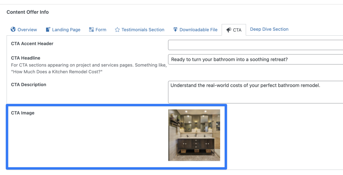This screenshot has height=175, width=343.
Task: Go to the Form tab
Action: click(x=101, y=30)
